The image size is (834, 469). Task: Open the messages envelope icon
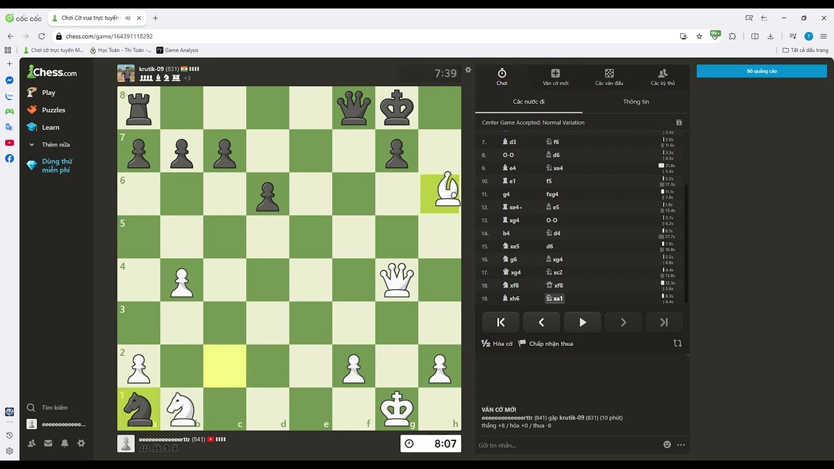[48, 443]
